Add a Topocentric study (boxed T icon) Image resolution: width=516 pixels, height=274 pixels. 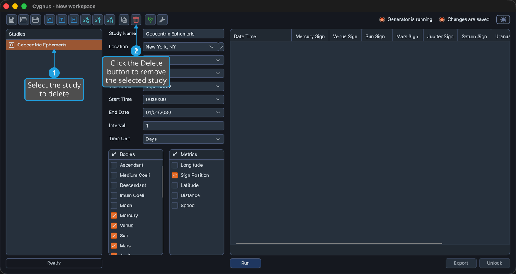[x=62, y=20]
